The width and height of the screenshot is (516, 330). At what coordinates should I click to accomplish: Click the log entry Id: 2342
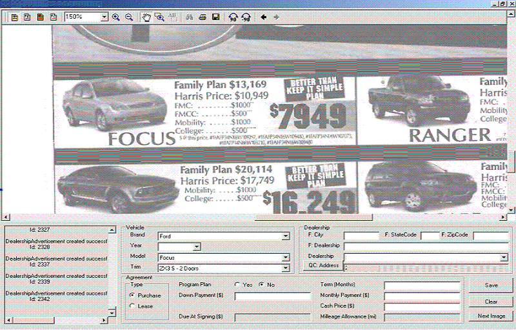coord(39,299)
